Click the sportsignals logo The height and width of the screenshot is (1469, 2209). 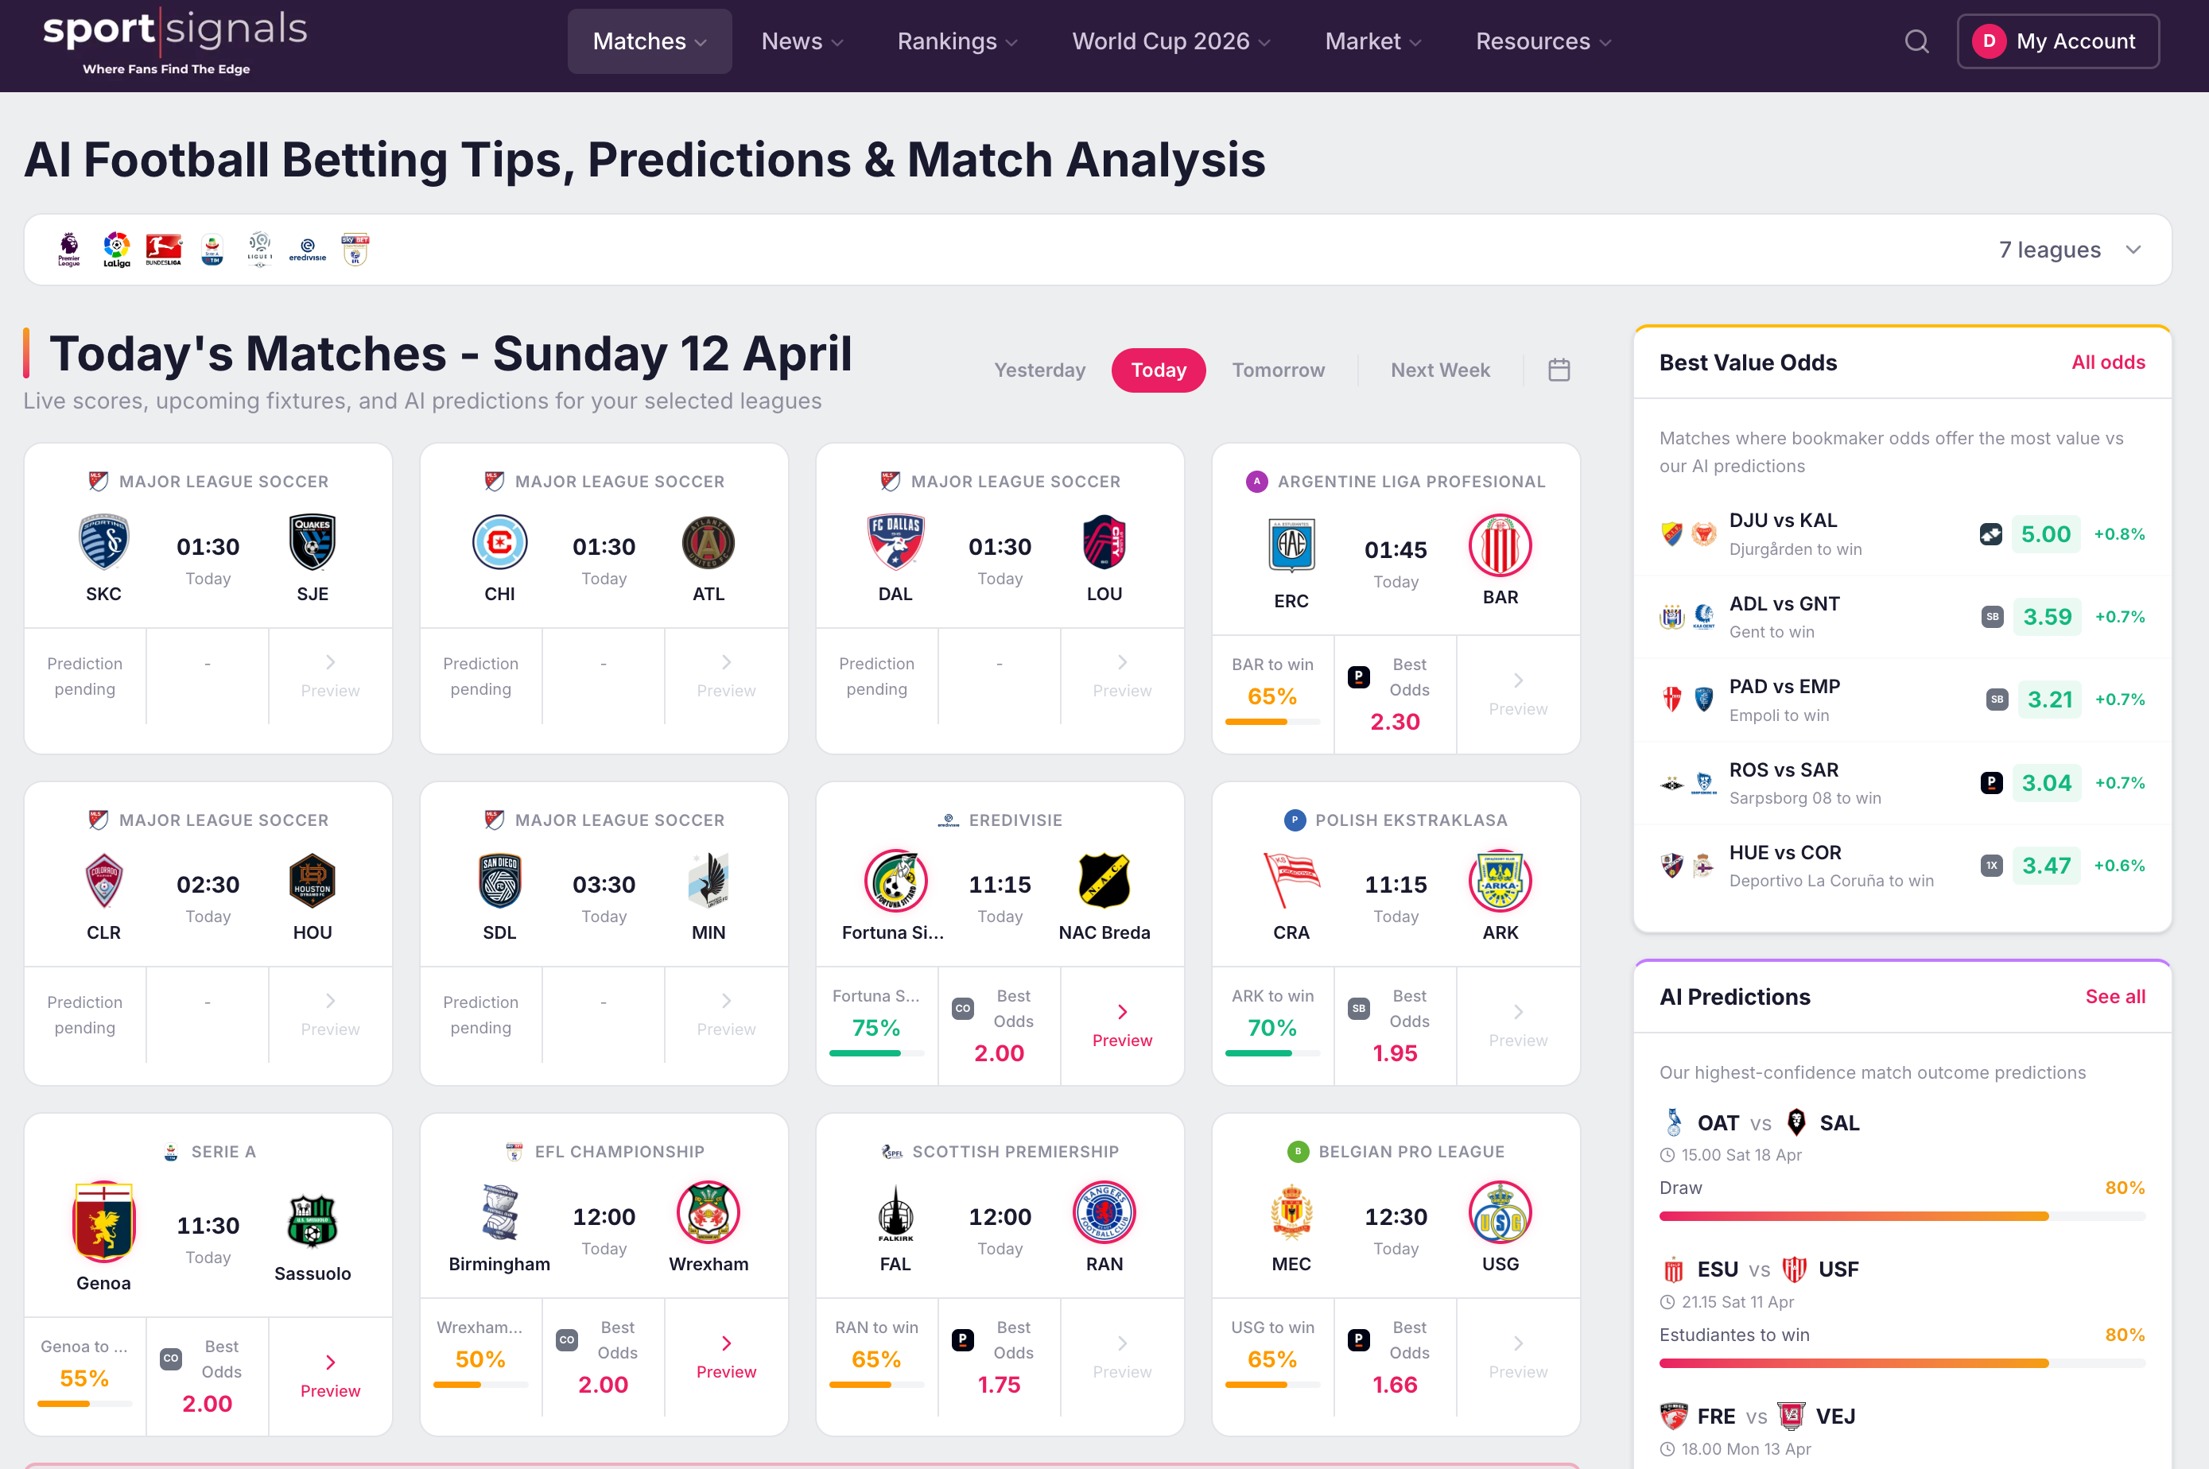click(x=175, y=41)
